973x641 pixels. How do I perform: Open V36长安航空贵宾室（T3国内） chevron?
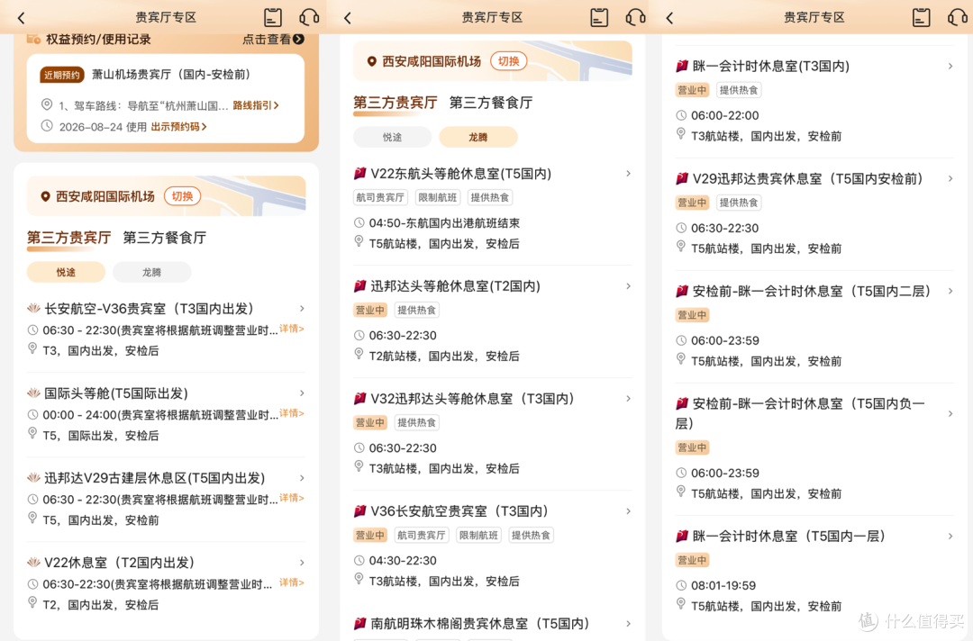coord(629,510)
